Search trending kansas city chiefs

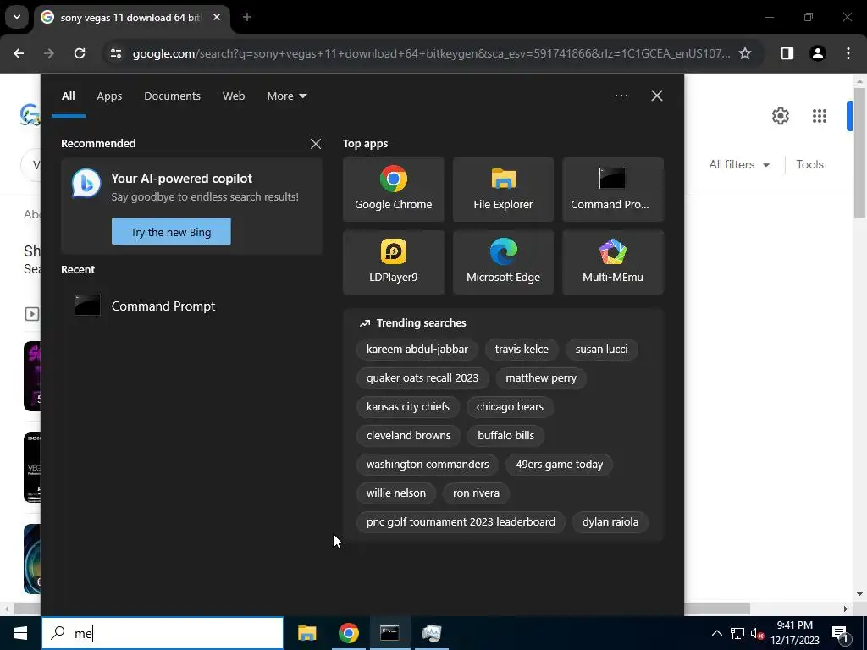[x=408, y=407]
